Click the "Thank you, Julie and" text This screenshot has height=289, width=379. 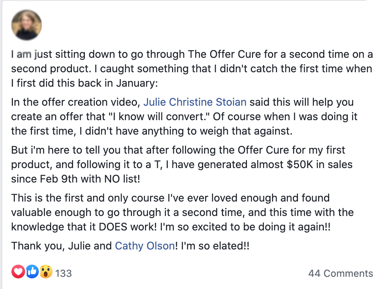coord(61,246)
